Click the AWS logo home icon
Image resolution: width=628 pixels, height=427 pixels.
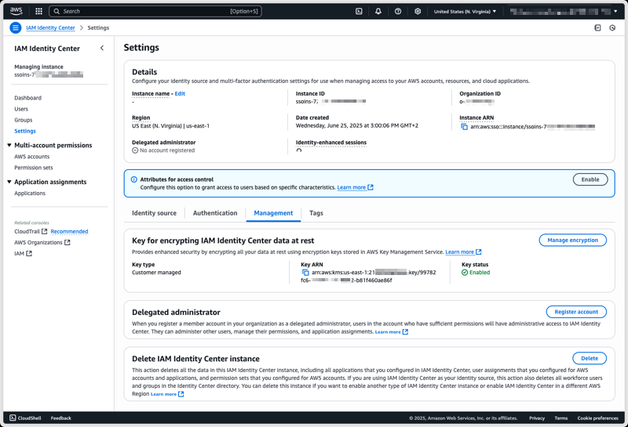[x=16, y=11]
